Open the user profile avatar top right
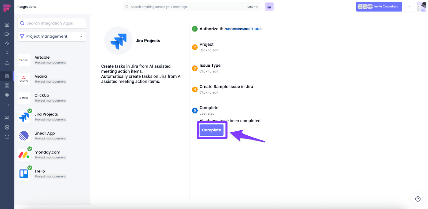 click(421, 7)
